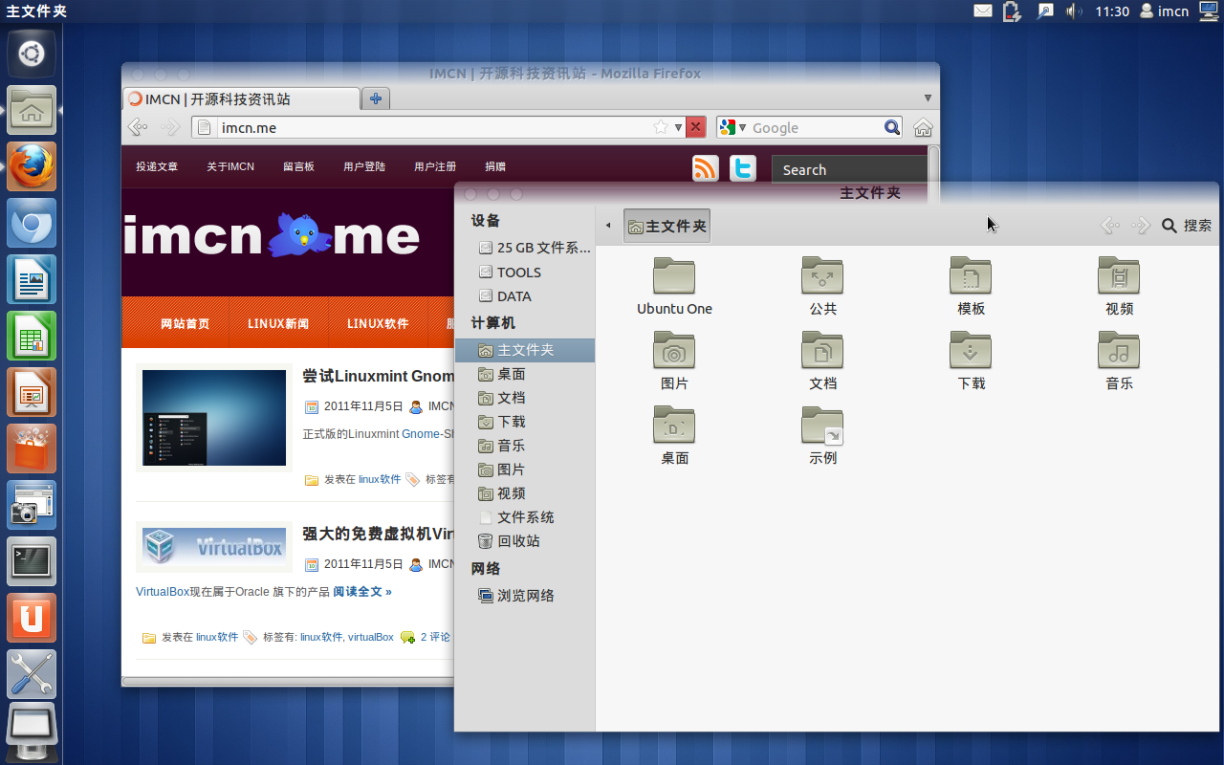The width and height of the screenshot is (1224, 765).
Task: Open system settings tools launcher icon
Action: (32, 674)
